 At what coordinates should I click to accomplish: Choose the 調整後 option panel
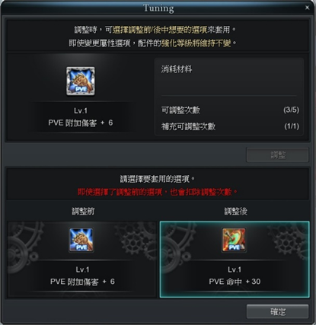(235, 260)
